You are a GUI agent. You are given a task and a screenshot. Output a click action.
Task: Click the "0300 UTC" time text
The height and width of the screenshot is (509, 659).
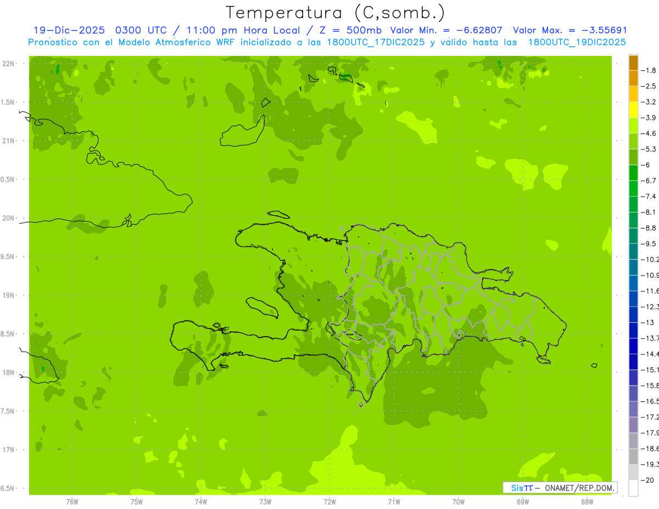142,31
